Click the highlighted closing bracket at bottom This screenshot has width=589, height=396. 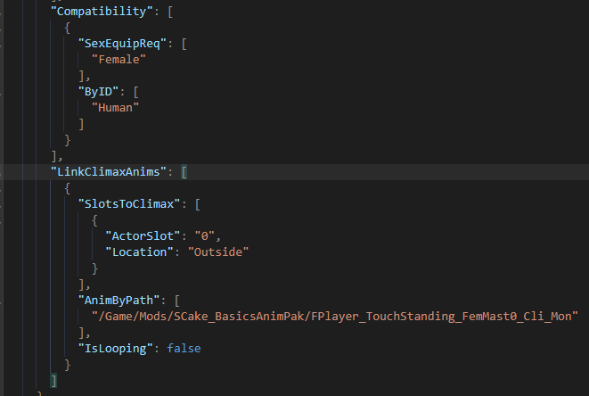coord(53,380)
